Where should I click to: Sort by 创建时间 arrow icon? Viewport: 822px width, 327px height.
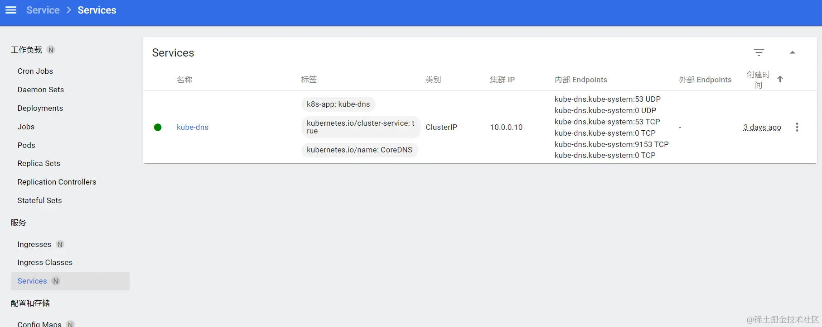(780, 79)
